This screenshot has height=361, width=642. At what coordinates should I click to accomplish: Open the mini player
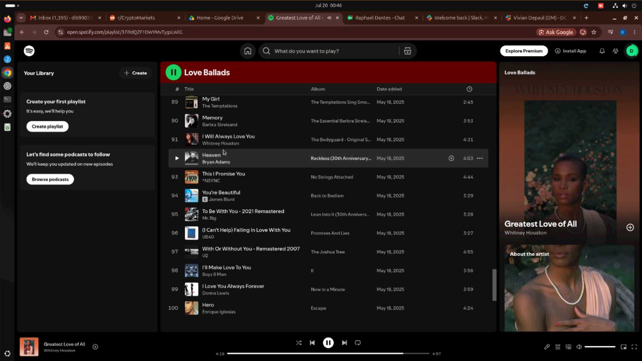point(623,347)
